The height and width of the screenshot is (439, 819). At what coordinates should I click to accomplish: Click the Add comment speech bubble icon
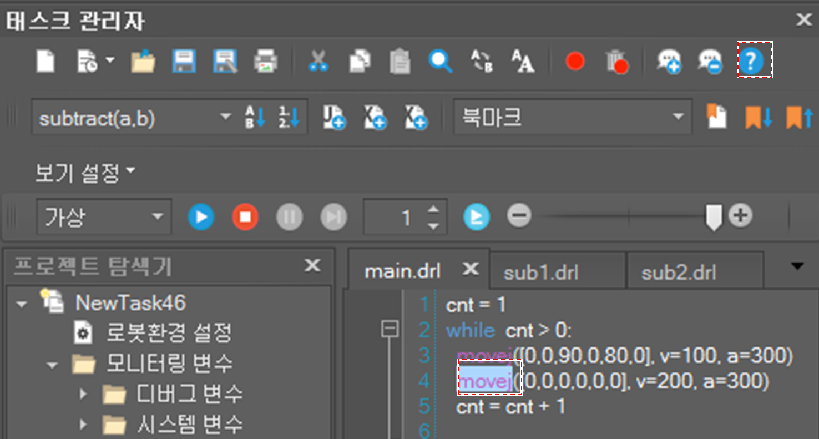(x=668, y=61)
